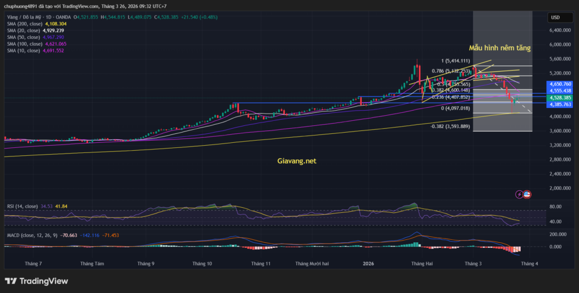Open the USD currency selector
Screen dimensions: 579x293
pyautogui.click(x=556, y=18)
